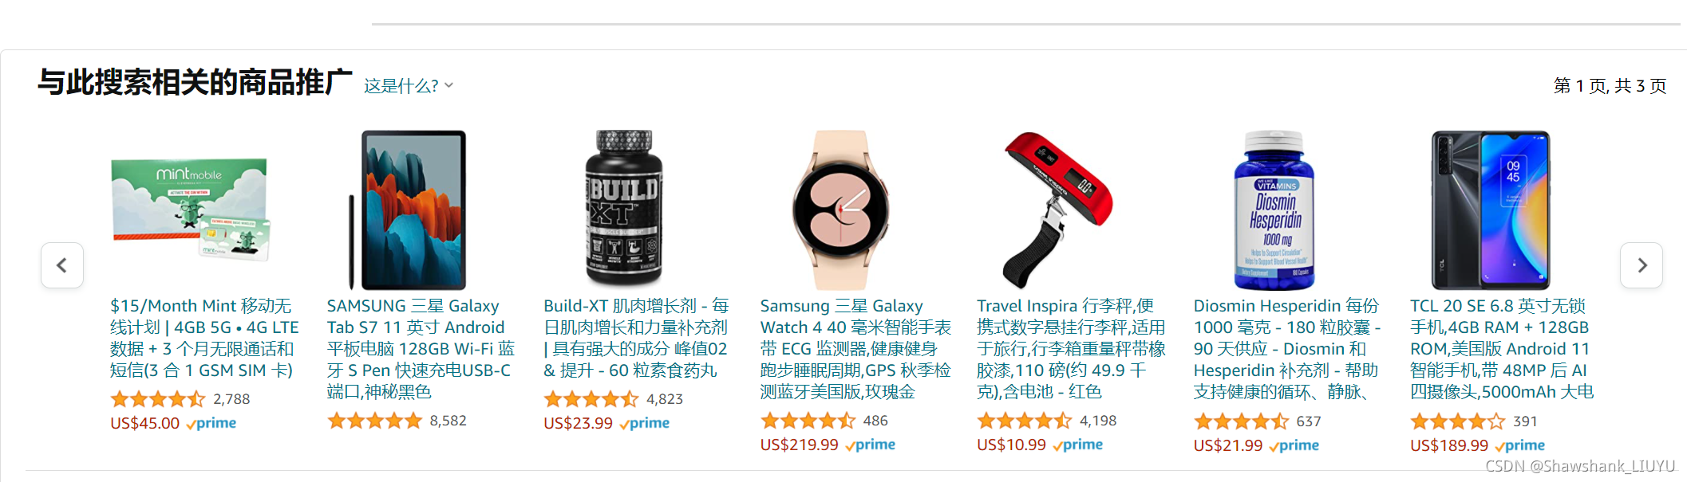View the 486 reviews for Galaxy Watch
Viewport: 1687px width, 482px height.
coord(875,421)
